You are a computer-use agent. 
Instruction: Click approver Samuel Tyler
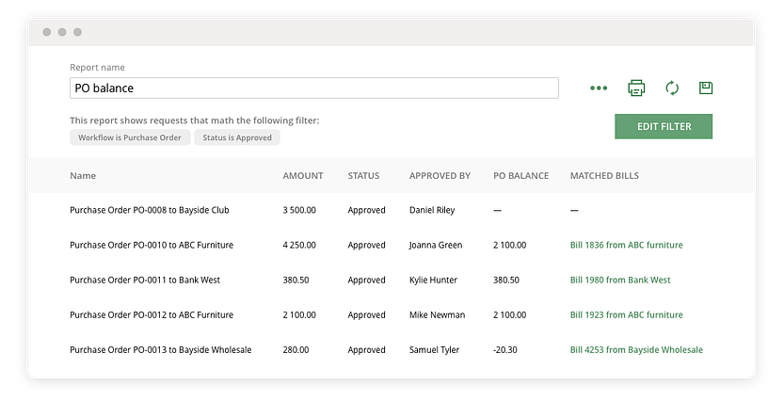click(434, 350)
